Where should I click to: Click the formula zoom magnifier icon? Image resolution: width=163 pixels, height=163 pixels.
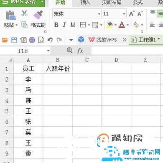pyautogui.click(x=69, y=50)
